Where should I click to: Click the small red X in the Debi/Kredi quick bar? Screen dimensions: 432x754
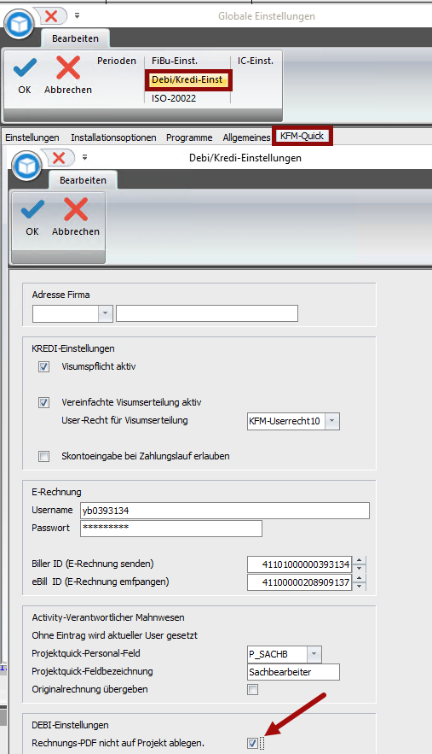click(x=59, y=157)
